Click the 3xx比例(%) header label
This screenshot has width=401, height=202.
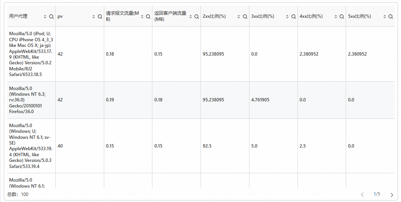tap(263, 16)
